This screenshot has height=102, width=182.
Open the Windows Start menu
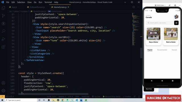tap(2, 100)
